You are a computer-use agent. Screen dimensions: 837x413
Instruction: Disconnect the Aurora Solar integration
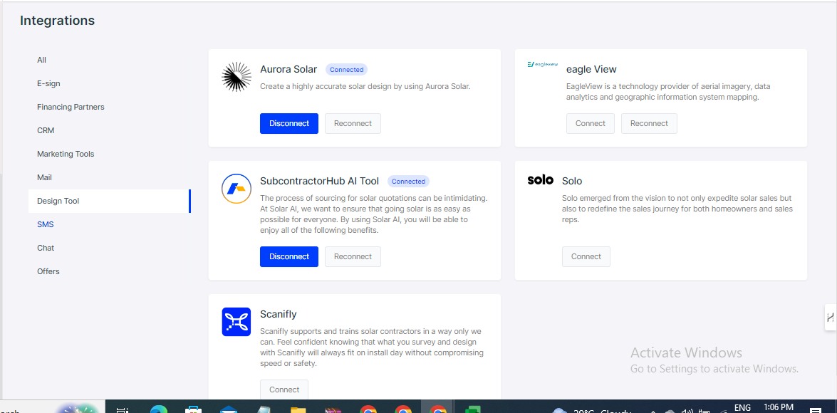click(x=289, y=123)
